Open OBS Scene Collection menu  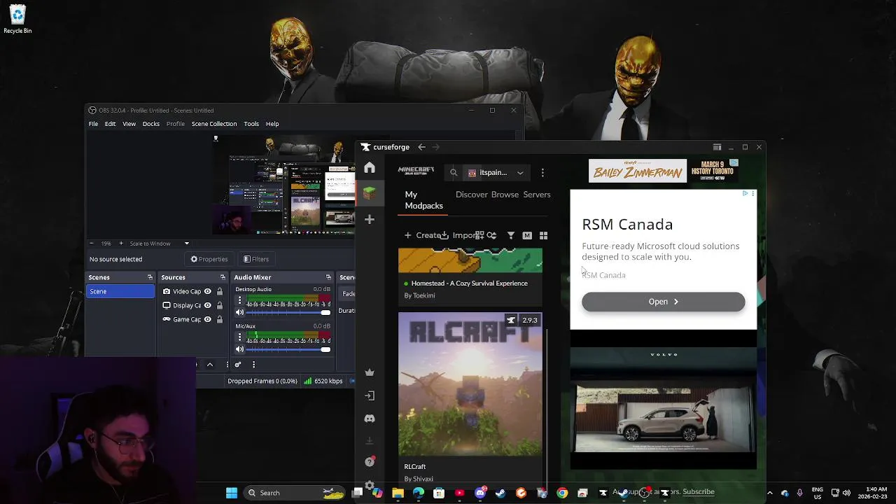(x=214, y=124)
